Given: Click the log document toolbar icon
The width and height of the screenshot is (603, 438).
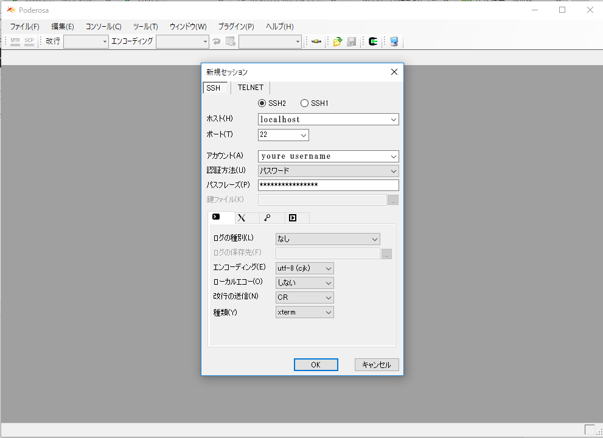Looking at the screenshot, I should (x=231, y=41).
